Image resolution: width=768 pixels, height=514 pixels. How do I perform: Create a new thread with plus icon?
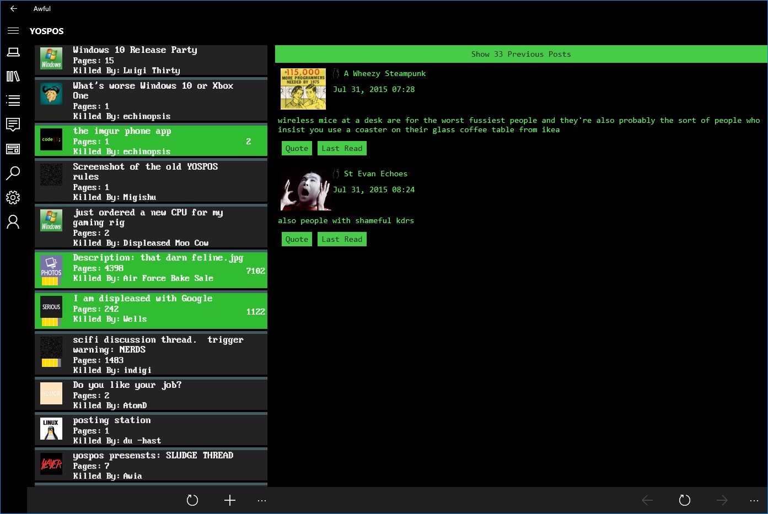(230, 500)
